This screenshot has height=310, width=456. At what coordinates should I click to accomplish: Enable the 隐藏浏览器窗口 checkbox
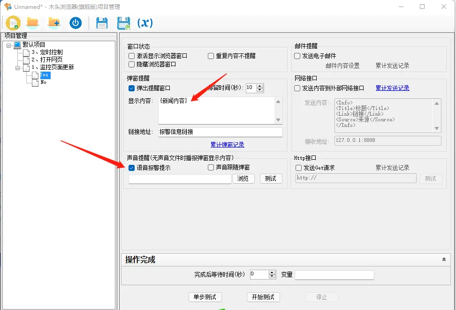[130, 64]
